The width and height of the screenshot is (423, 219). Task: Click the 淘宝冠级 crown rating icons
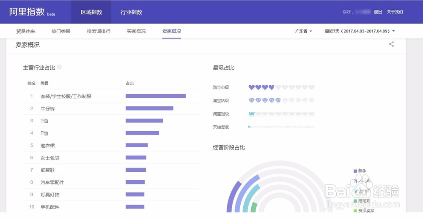(x=281, y=114)
